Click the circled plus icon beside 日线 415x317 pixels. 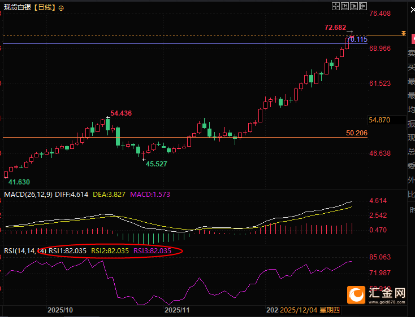61,8
